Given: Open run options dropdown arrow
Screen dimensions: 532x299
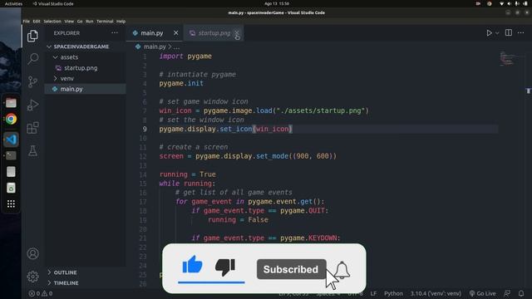Looking at the screenshot, I should [x=497, y=33].
